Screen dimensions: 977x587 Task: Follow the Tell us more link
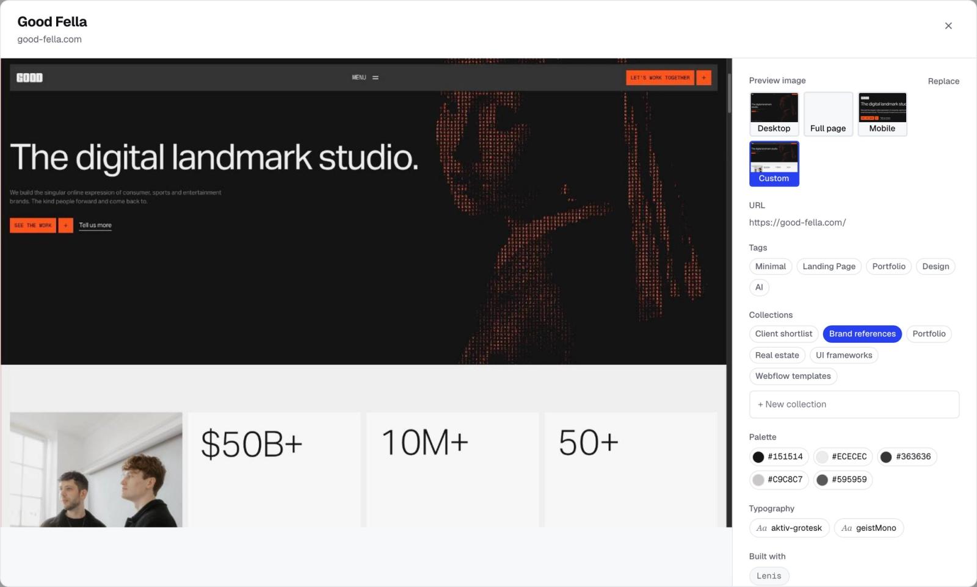coord(95,225)
